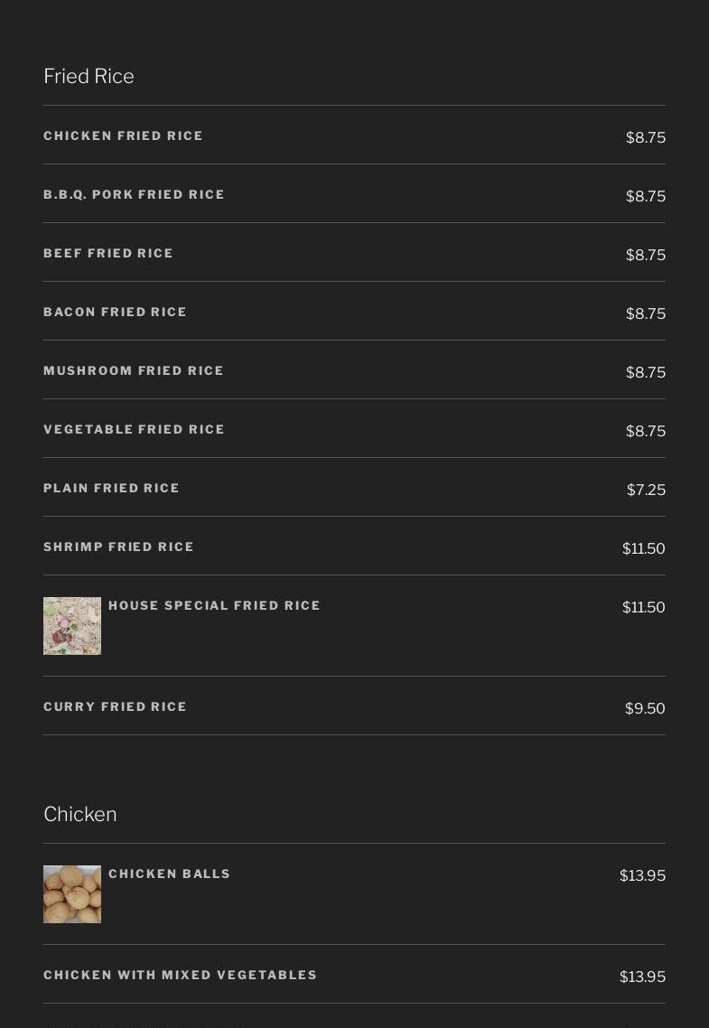The height and width of the screenshot is (1028, 709).
Task: Click the Shrimp Fried Rice $11.50 price
Action: point(643,549)
